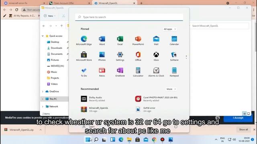257x144 pixels.
Task: Launch the pinned PowerPoint app
Action: (138, 40)
